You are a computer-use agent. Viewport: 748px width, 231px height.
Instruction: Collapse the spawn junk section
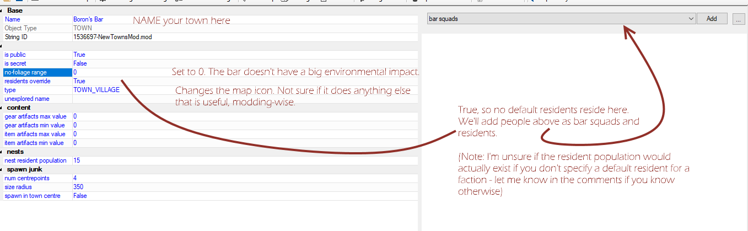tap(2, 169)
